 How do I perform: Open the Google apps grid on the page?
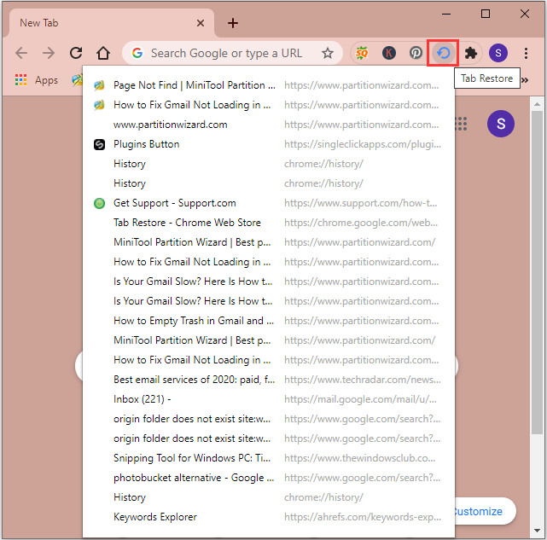pos(461,124)
